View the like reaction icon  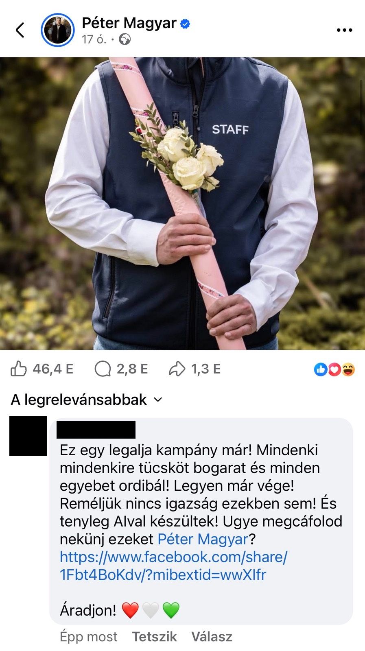pyautogui.click(x=321, y=369)
